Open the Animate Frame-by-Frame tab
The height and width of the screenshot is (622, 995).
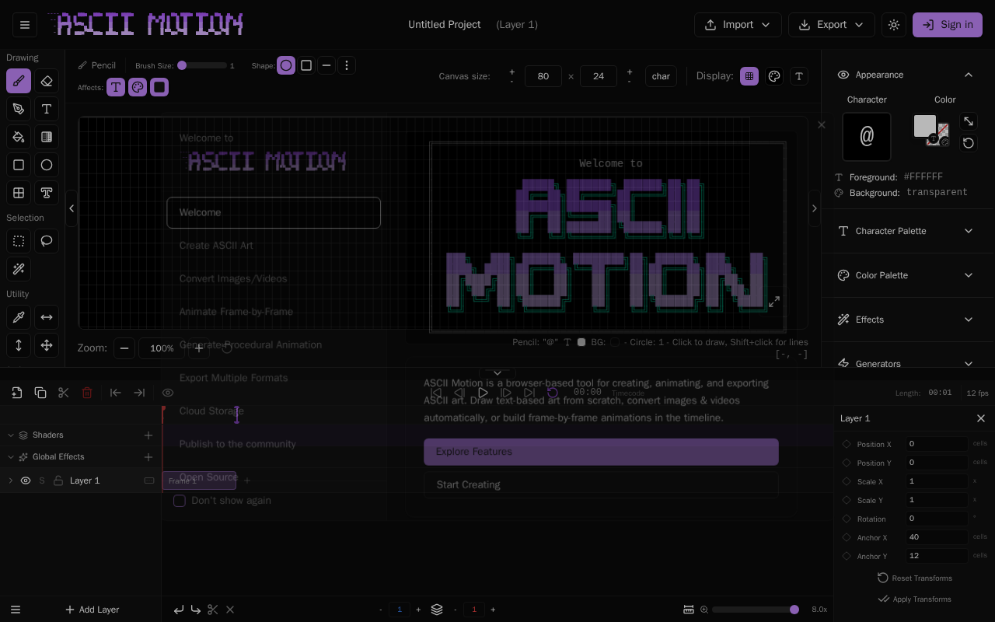coord(274,312)
